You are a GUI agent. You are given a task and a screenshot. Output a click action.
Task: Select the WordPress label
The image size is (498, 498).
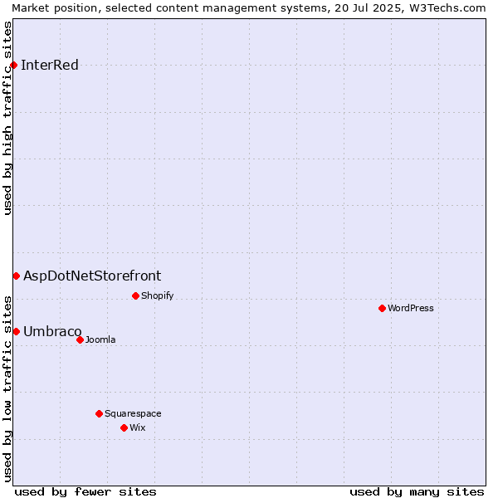click(x=411, y=308)
